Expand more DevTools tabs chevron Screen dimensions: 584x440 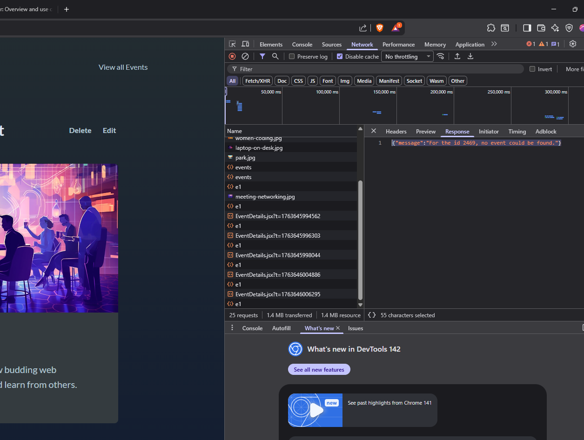tap(494, 44)
